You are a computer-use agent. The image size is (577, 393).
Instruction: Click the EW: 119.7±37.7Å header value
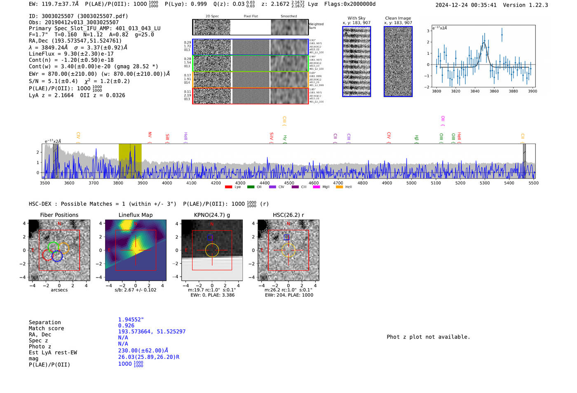[x=54, y=4]
